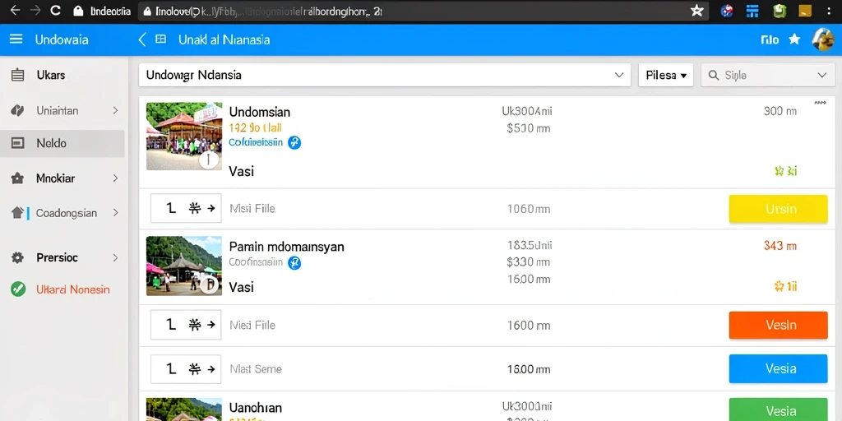The width and height of the screenshot is (842, 421).
Task: Click the bookmark star in address bar
Action: [x=697, y=11]
